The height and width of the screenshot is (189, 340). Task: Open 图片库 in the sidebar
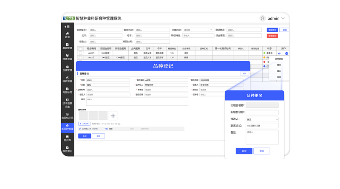point(67,138)
